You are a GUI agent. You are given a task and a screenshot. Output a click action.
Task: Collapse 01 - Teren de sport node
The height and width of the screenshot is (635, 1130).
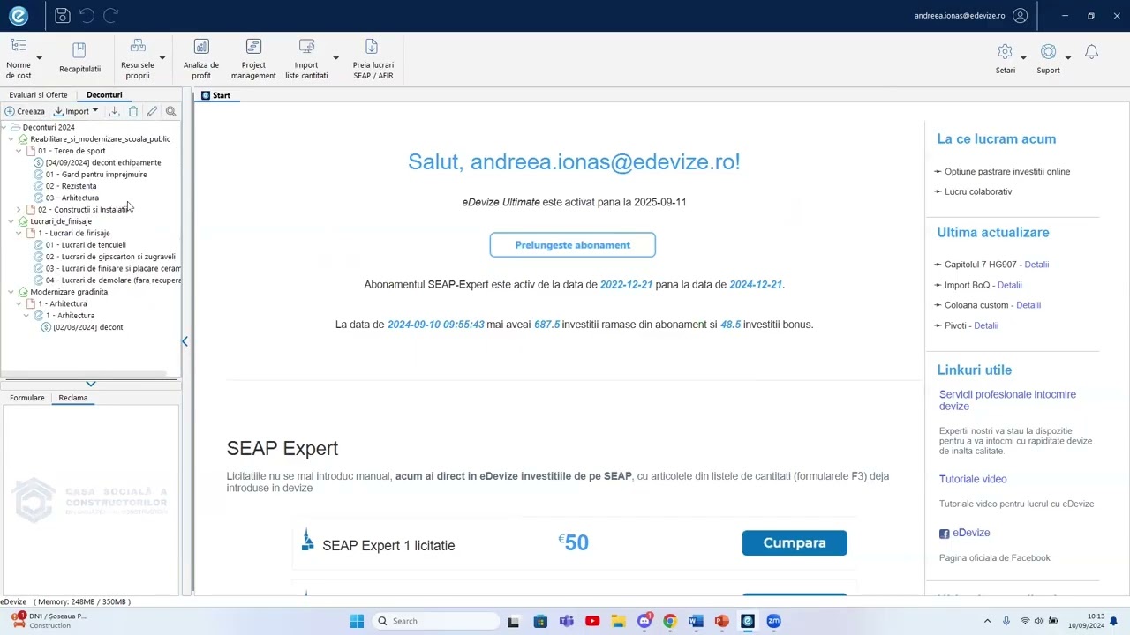pos(19,151)
